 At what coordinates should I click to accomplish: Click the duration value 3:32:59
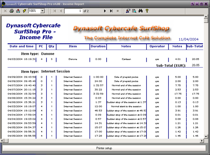pyautogui.click(x=98, y=94)
